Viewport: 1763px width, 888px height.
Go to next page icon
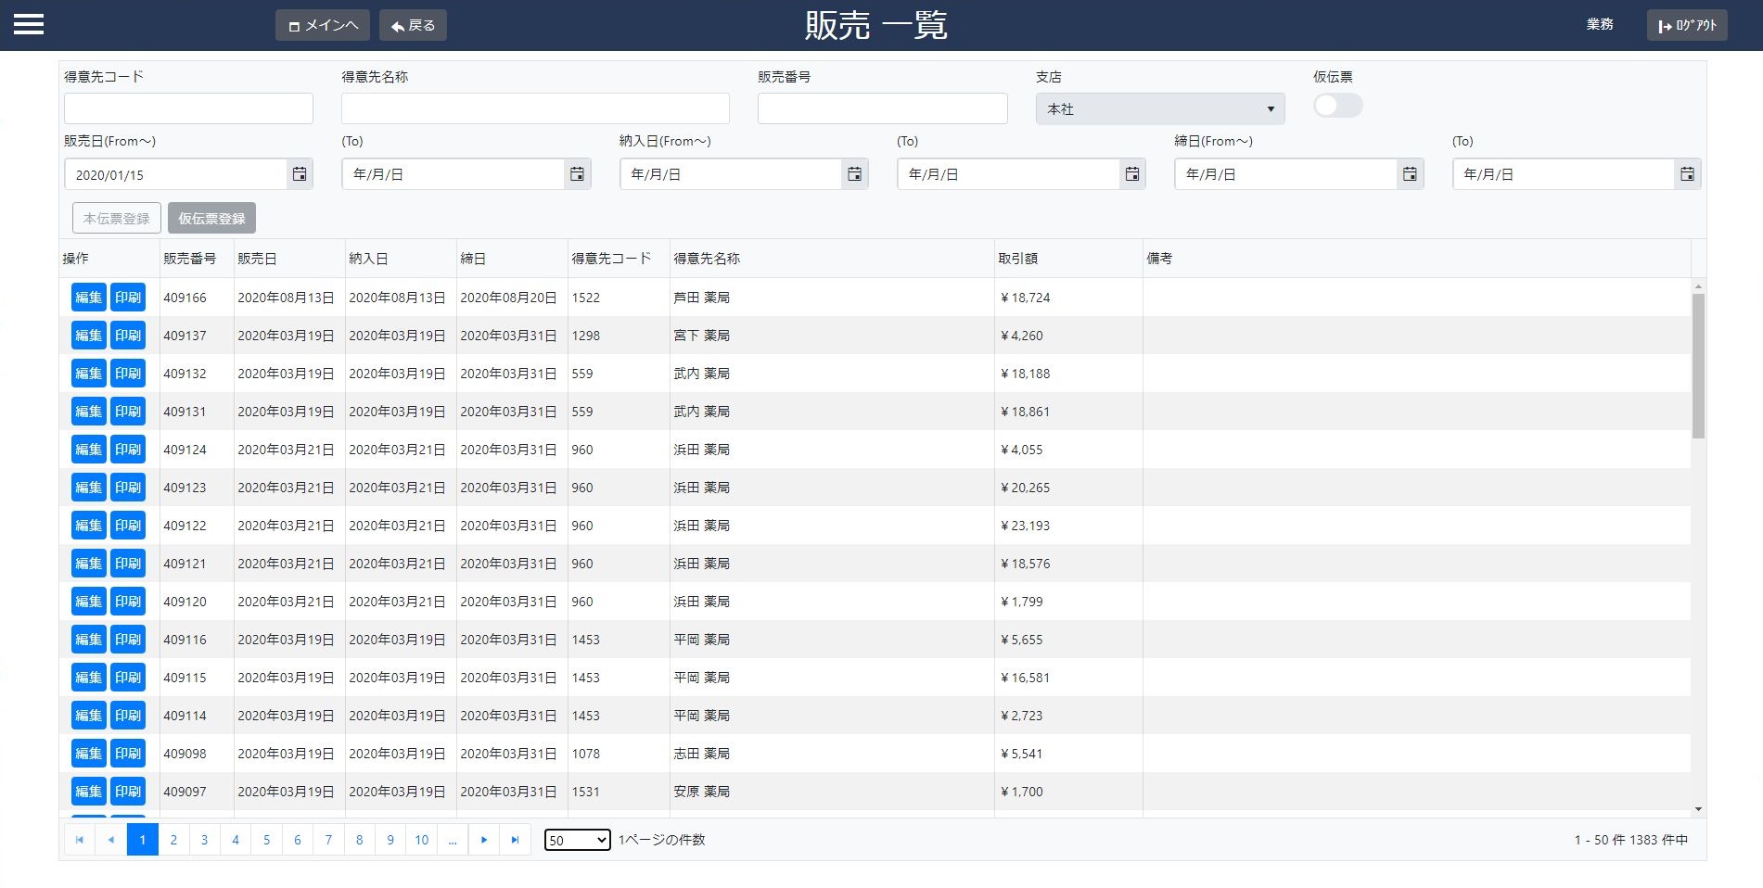point(484,840)
